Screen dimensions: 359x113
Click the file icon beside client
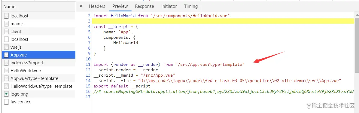6,31
